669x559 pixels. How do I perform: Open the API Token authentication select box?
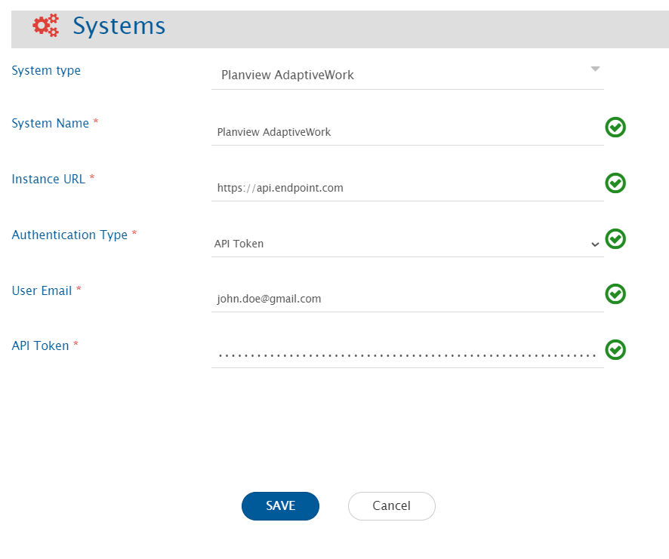[400, 244]
